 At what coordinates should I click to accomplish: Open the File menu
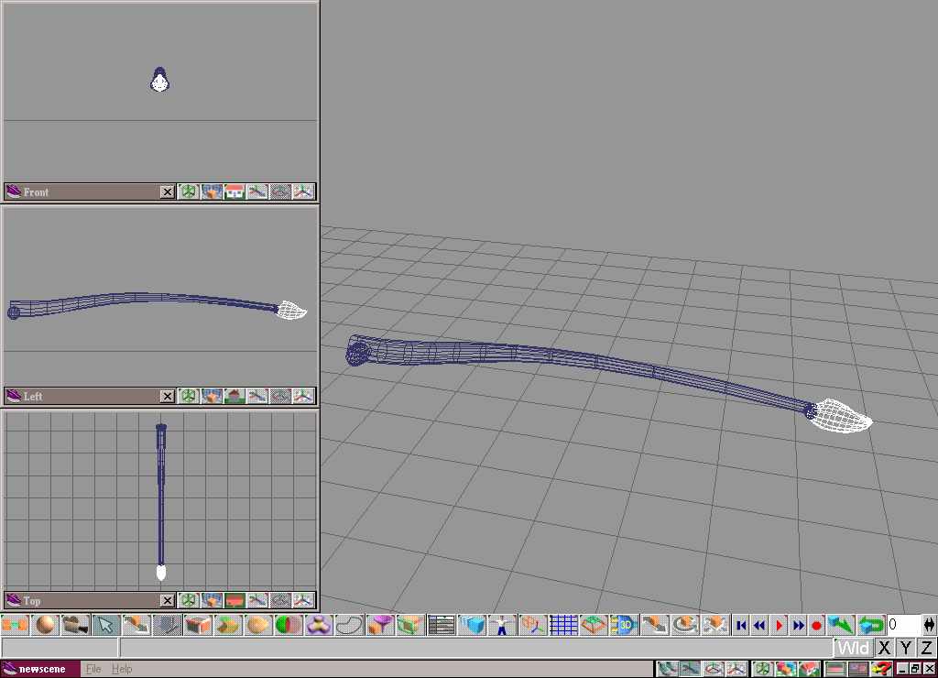pyautogui.click(x=93, y=669)
